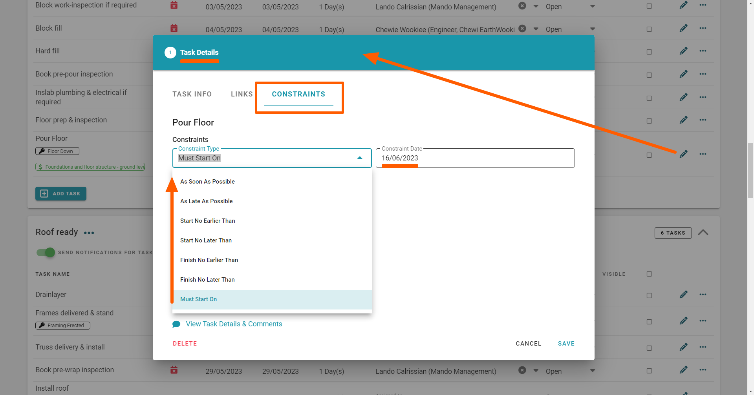
Task: Switch to the Task Info tab
Action: [192, 94]
